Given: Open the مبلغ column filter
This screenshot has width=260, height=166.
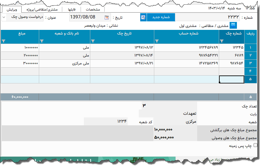Looking at the screenshot, I should [x=4, y=41].
